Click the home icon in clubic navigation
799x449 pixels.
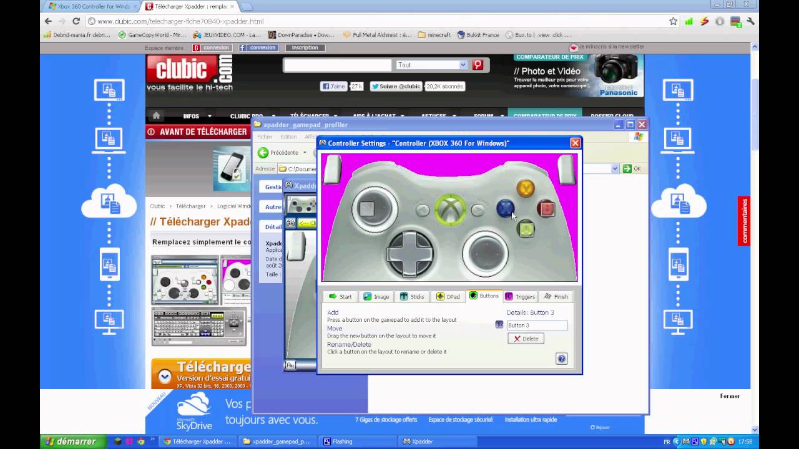tap(156, 115)
